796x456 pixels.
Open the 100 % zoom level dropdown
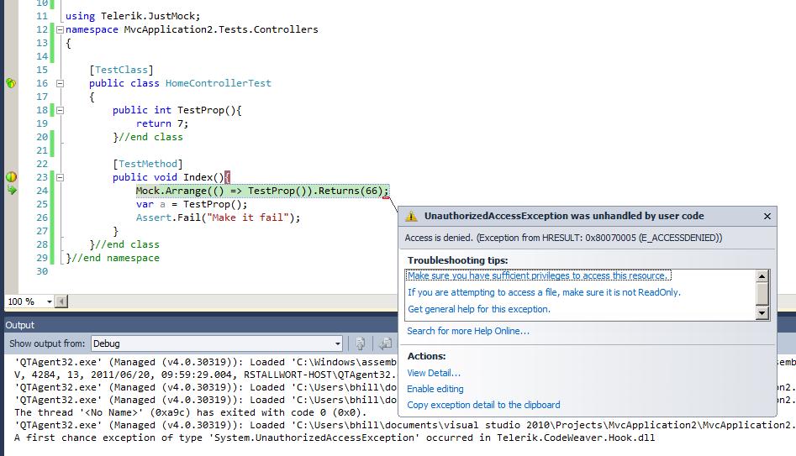click(50, 301)
